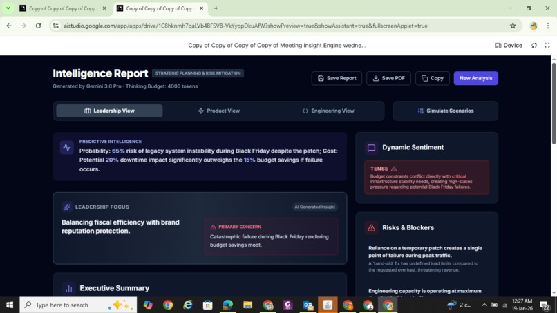557x313 pixels.
Task: Click the Device preview button
Action: 509,45
